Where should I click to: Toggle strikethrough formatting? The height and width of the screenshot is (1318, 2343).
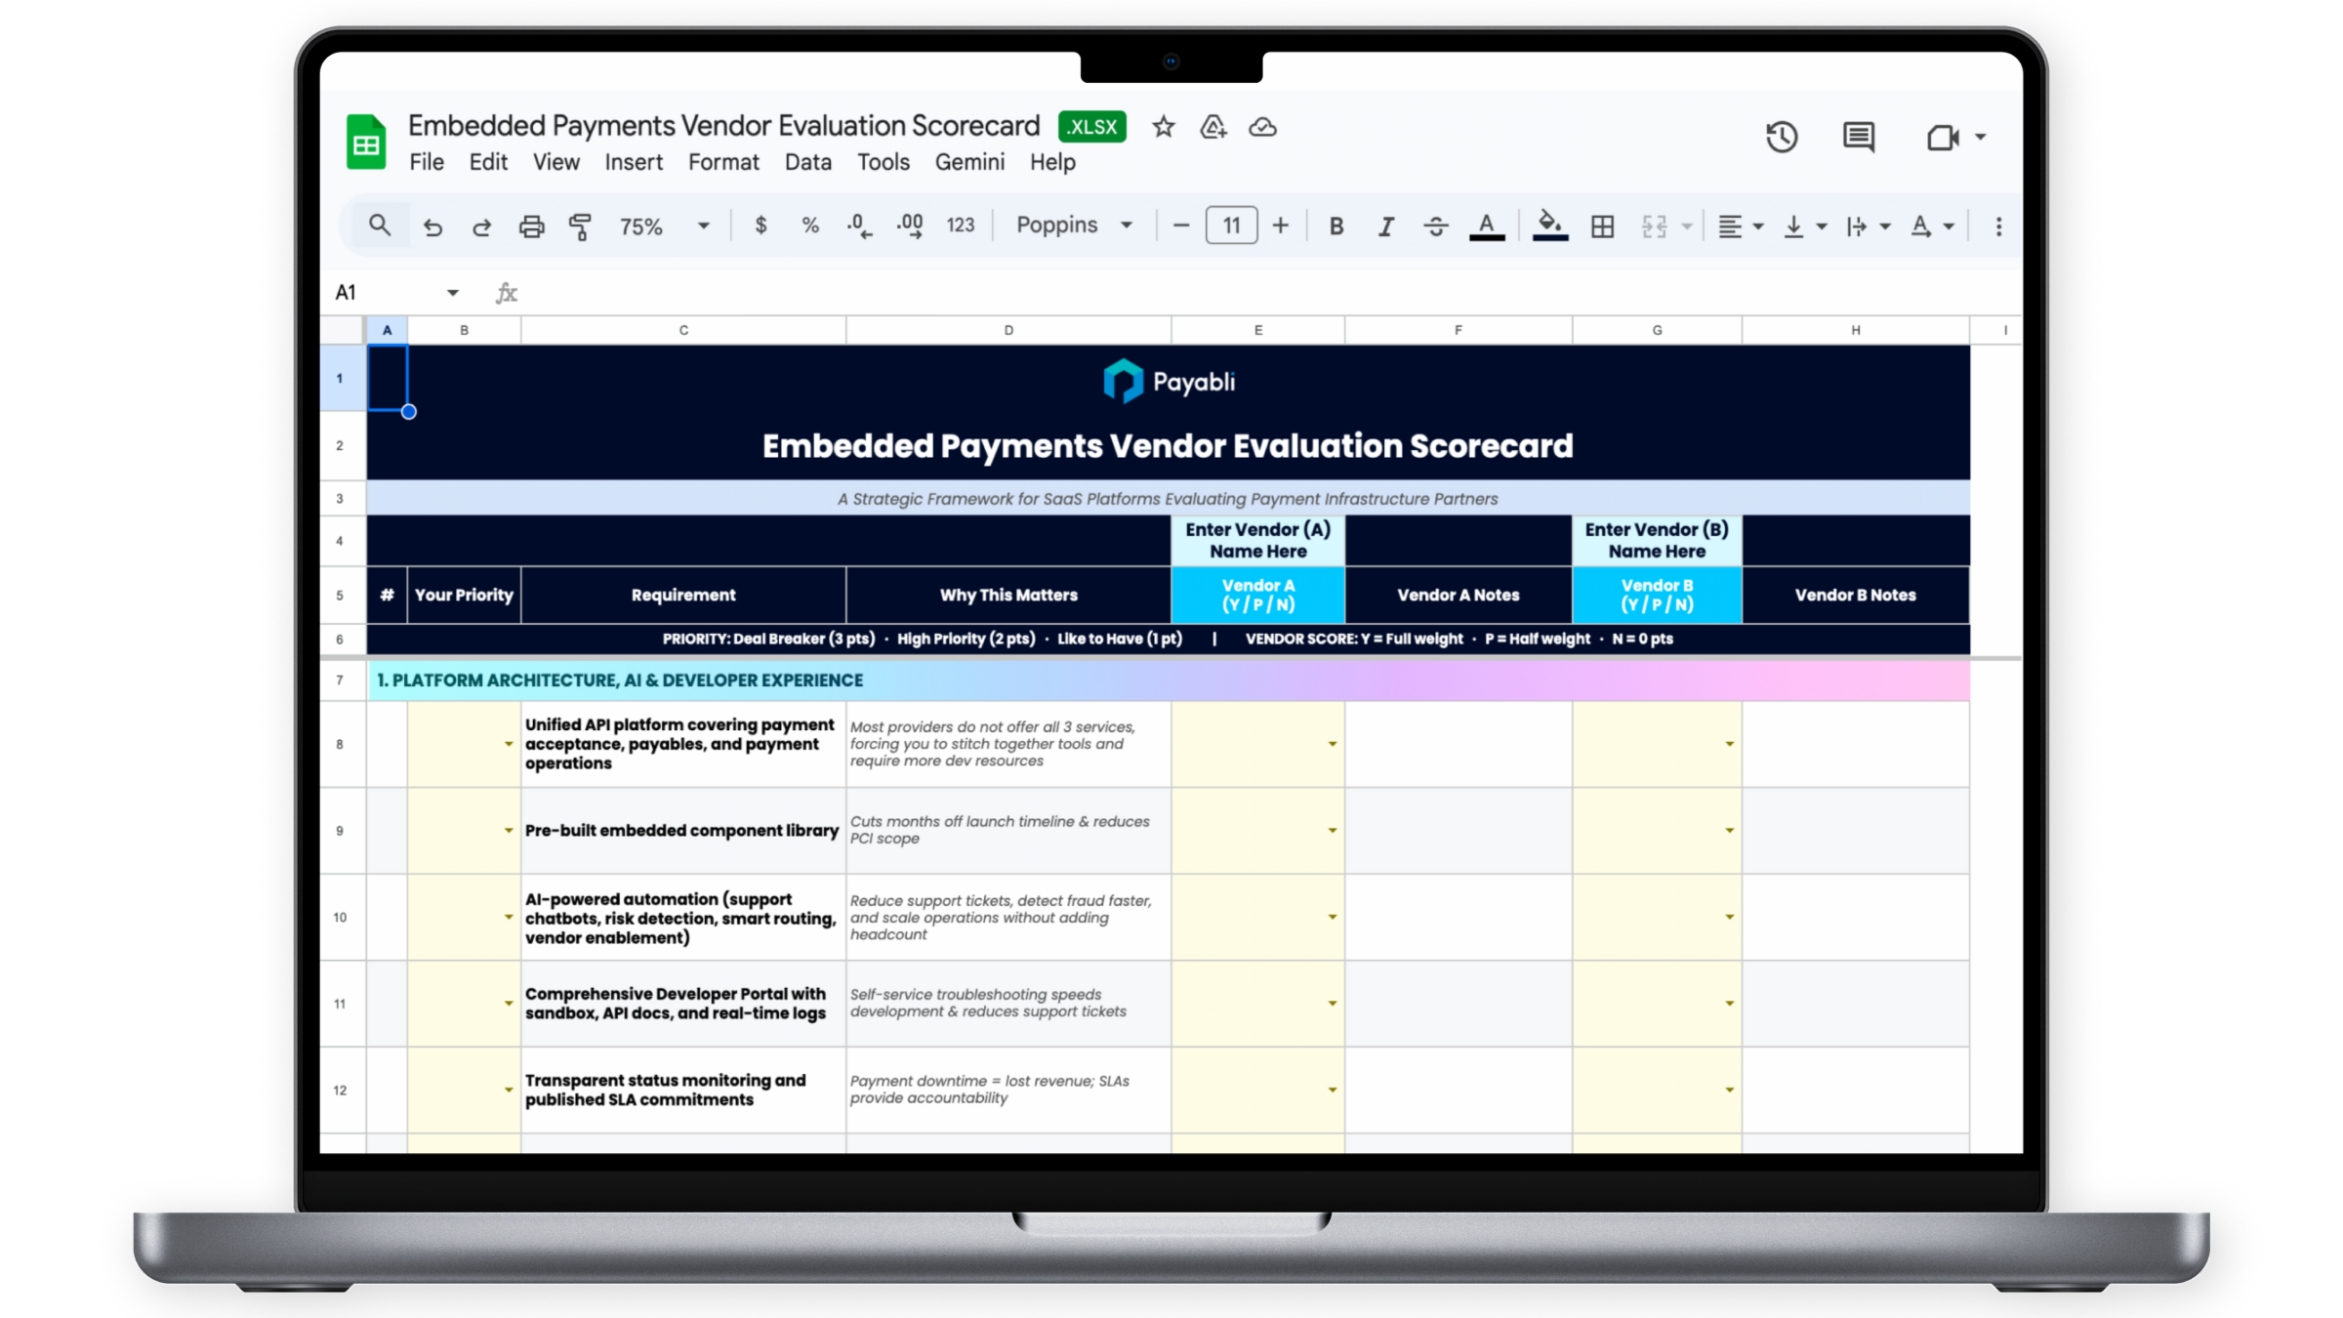[1435, 227]
